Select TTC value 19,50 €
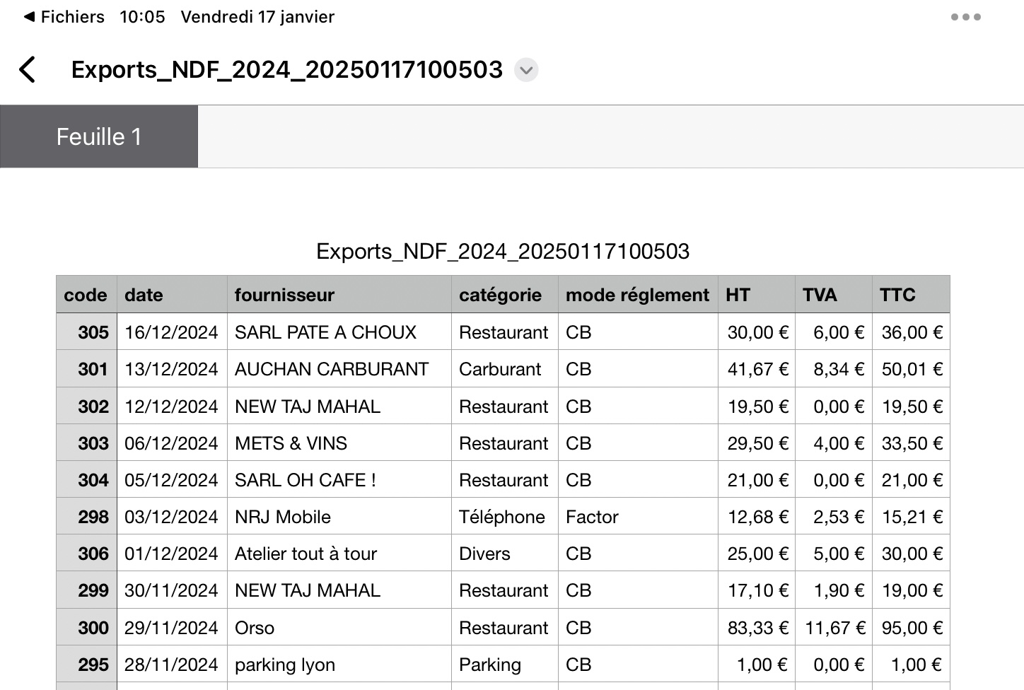 click(x=911, y=407)
